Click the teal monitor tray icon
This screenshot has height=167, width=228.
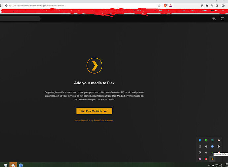coord(212,140)
